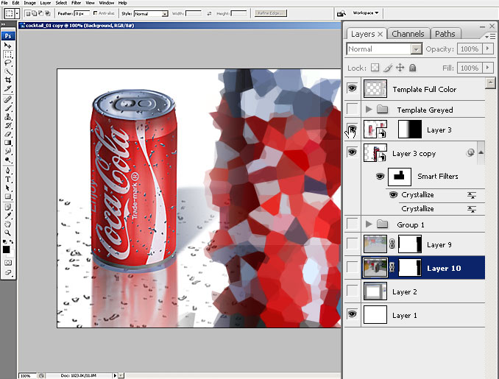Select the Dodge tool
Screen dimensions: 499x379
(8, 160)
